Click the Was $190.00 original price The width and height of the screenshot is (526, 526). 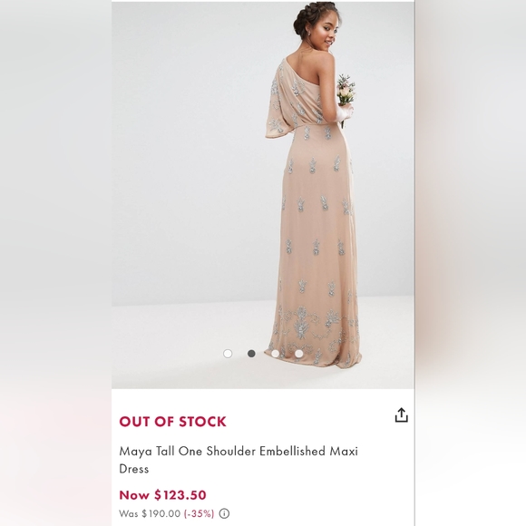(150, 513)
